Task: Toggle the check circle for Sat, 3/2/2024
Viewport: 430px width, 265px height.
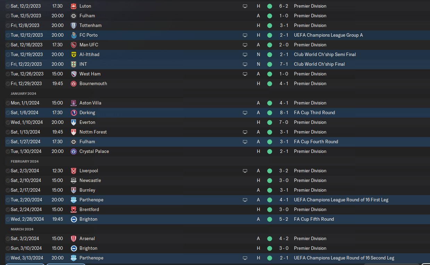Action: coord(8,239)
